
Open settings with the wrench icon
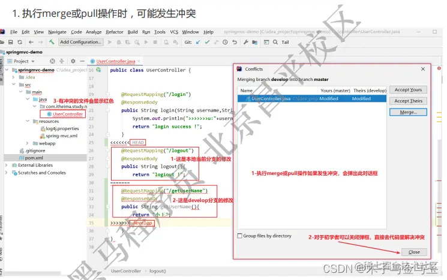tap(246, 42)
